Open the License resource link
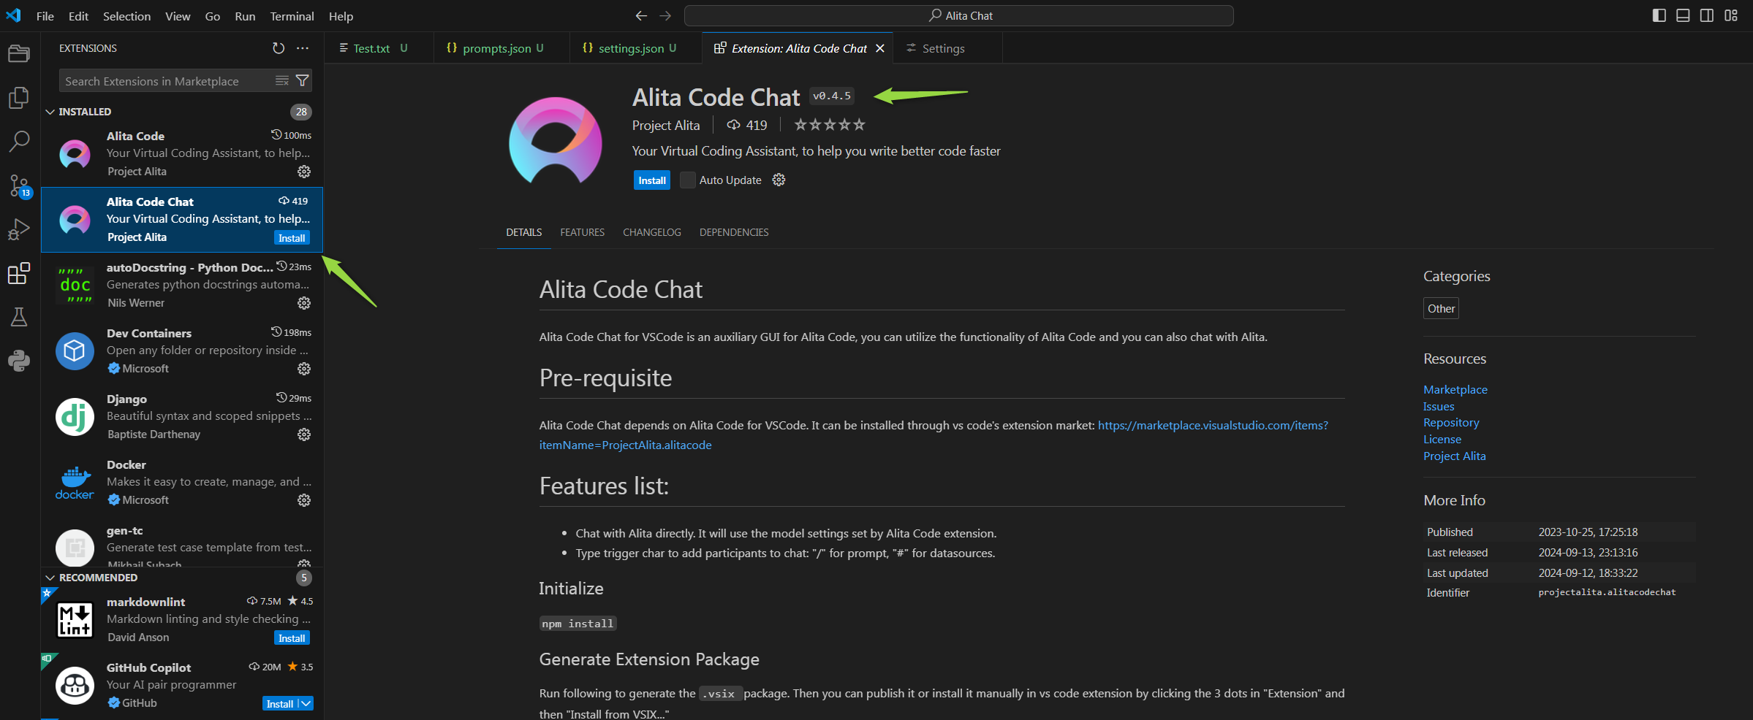 point(1442,440)
